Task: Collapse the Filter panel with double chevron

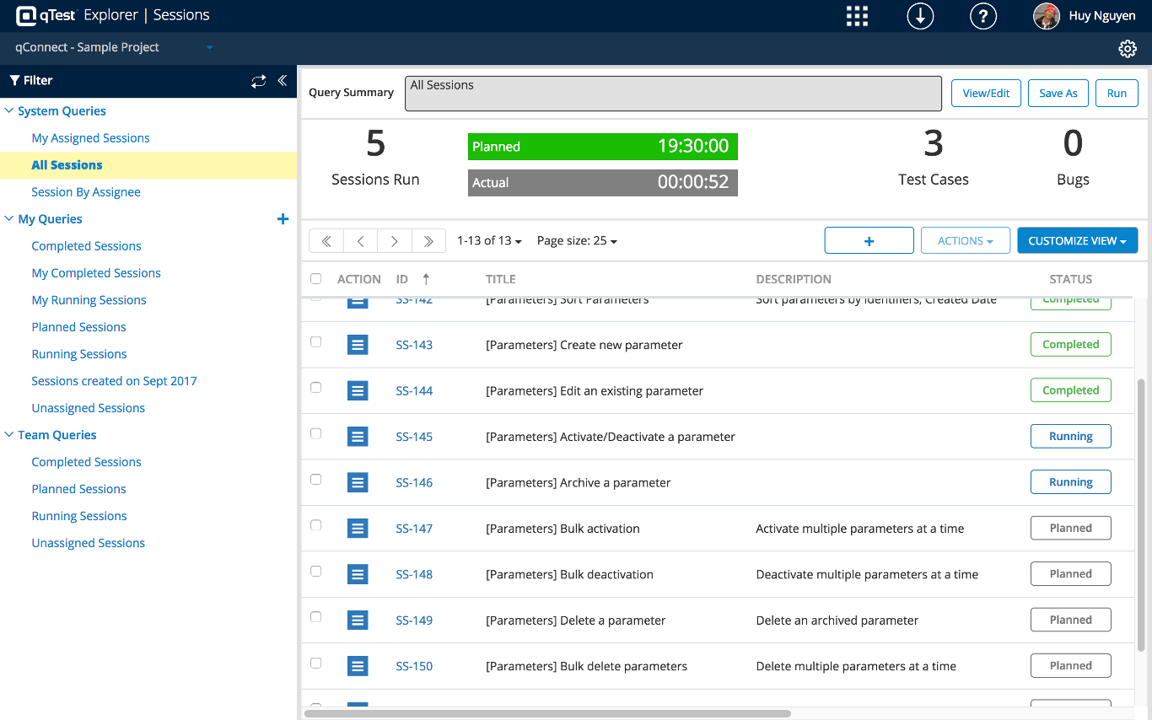Action: coord(283,81)
